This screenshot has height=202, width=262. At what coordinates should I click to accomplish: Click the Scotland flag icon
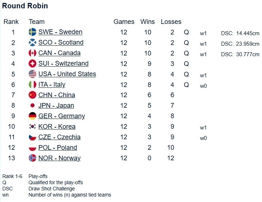(32, 42)
